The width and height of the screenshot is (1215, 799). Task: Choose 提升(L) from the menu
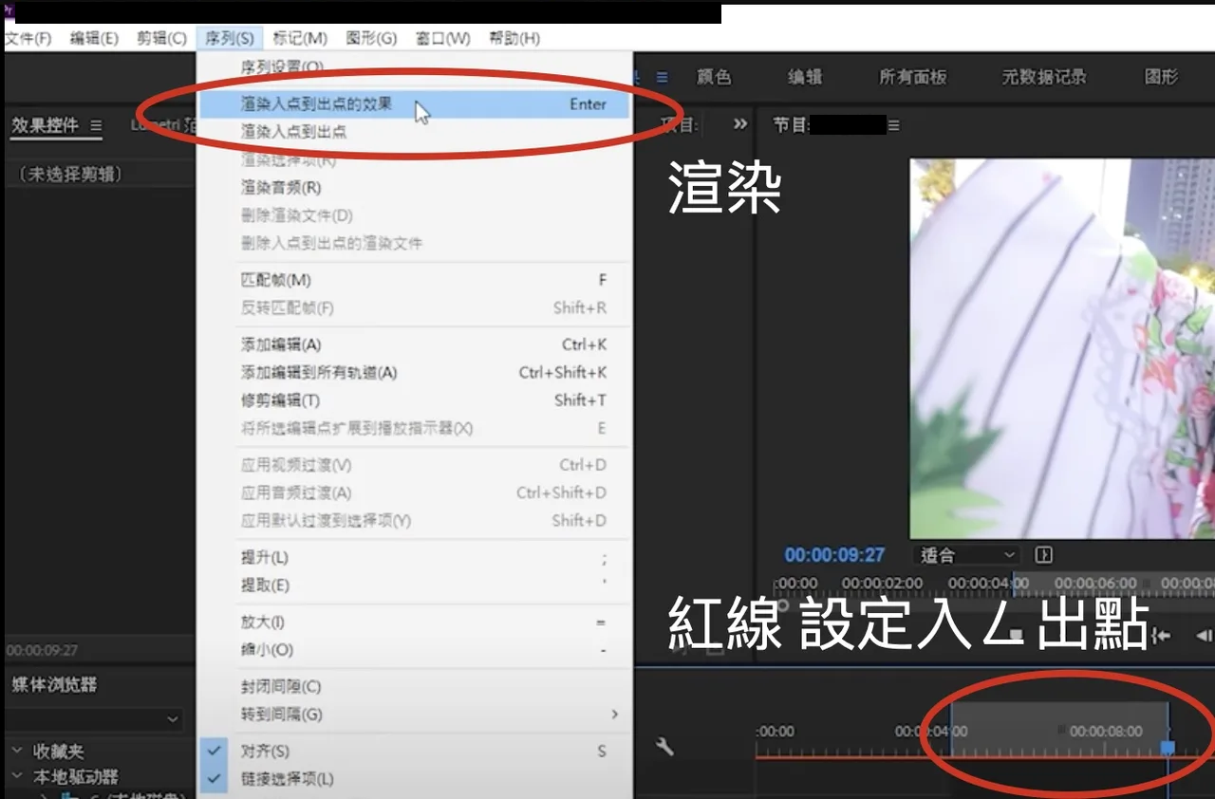[x=415, y=557]
